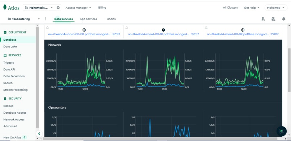The image size is (291, 141).
Task: Open Triggers in the sidebar
Action: 9,63
